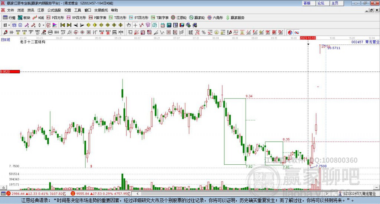Select the hand pan tool
This screenshot has height=204, width=380.
pos(129,25)
